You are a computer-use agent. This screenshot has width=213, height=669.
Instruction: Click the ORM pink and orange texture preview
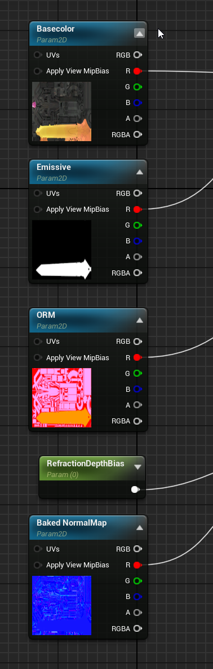click(62, 397)
